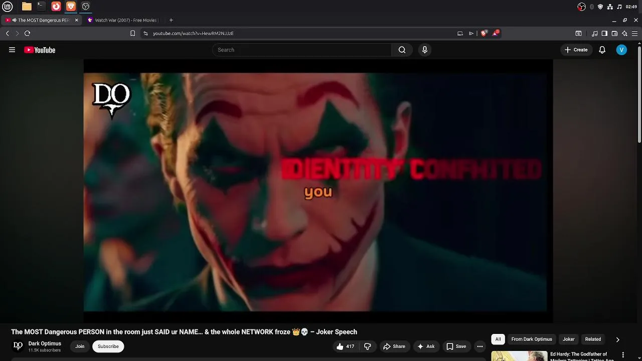Go forward in browser history

pos(17,34)
